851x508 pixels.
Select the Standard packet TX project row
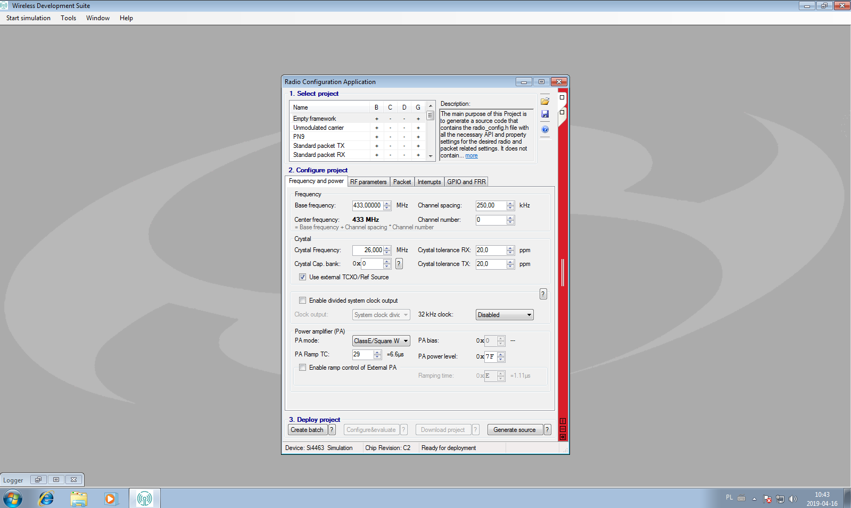[357, 146]
